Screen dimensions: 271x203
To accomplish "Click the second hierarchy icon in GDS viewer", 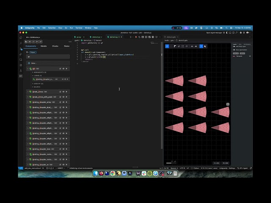I will coord(196,46).
